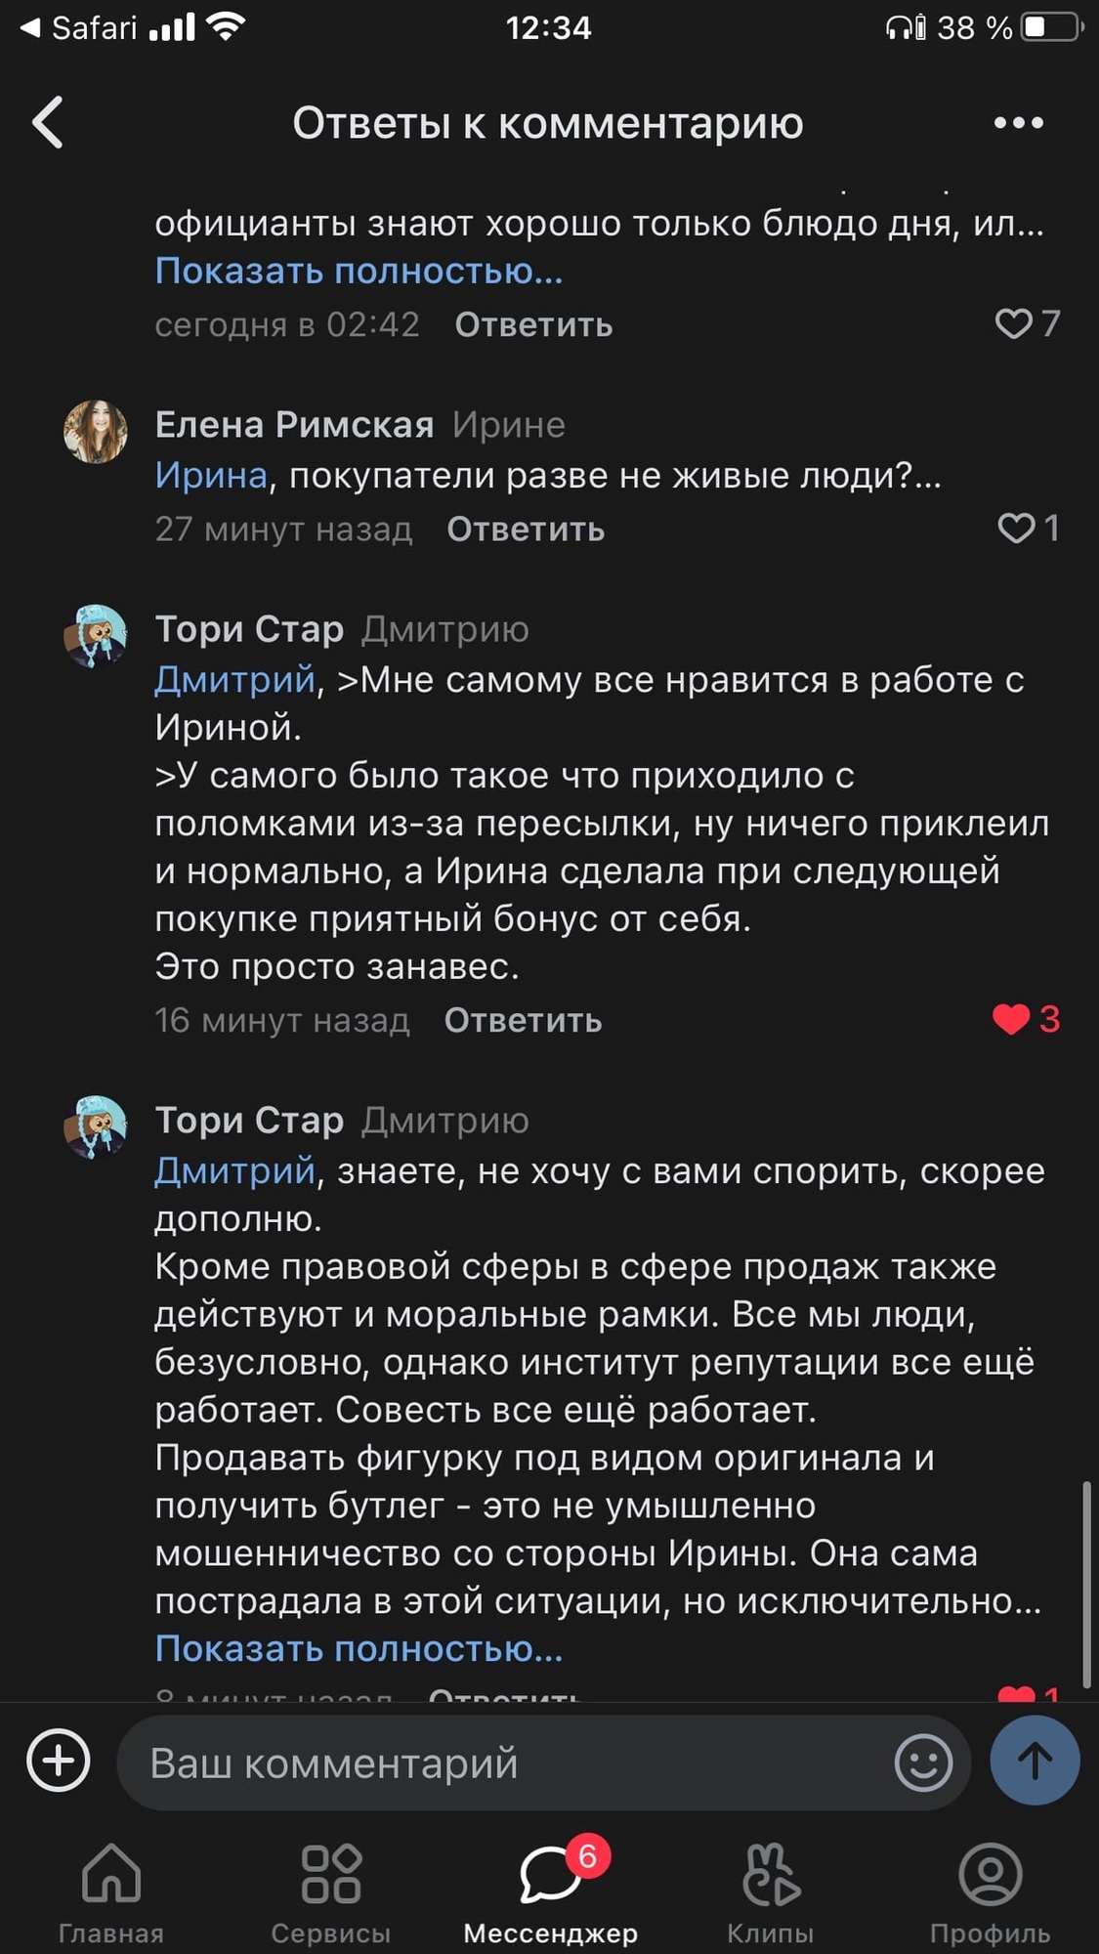Focus the Ваш комментарий input field
Image resolution: width=1099 pixels, height=1954 pixels.
point(508,1763)
